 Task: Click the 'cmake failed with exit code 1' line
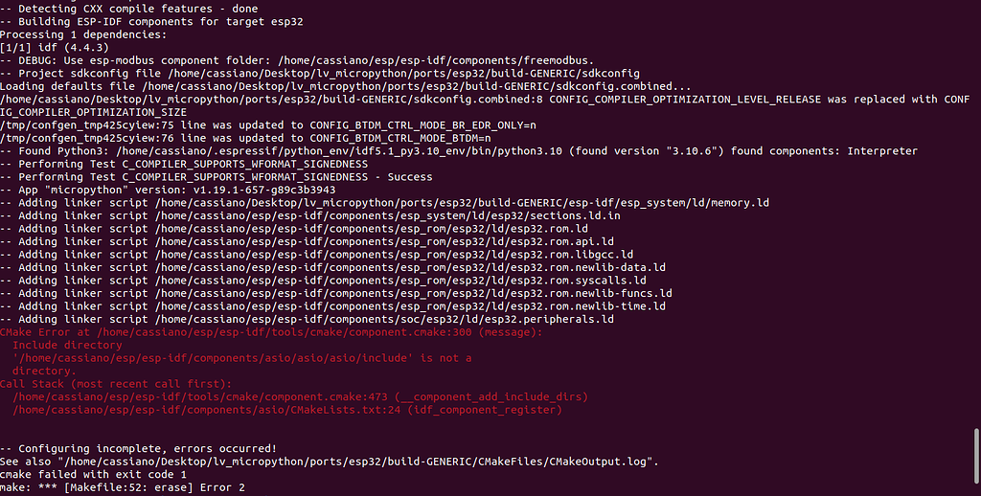tap(93, 475)
